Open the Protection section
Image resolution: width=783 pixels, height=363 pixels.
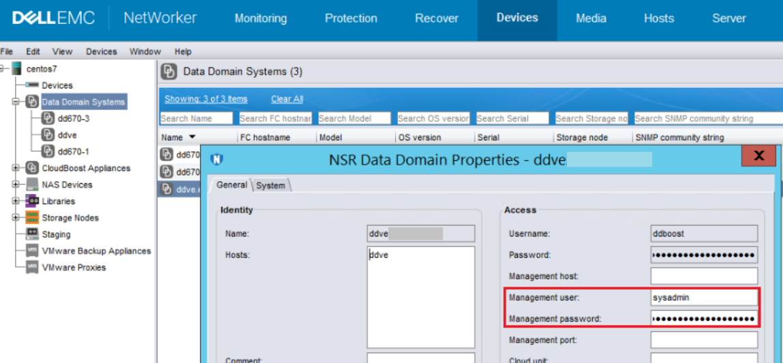click(x=351, y=18)
